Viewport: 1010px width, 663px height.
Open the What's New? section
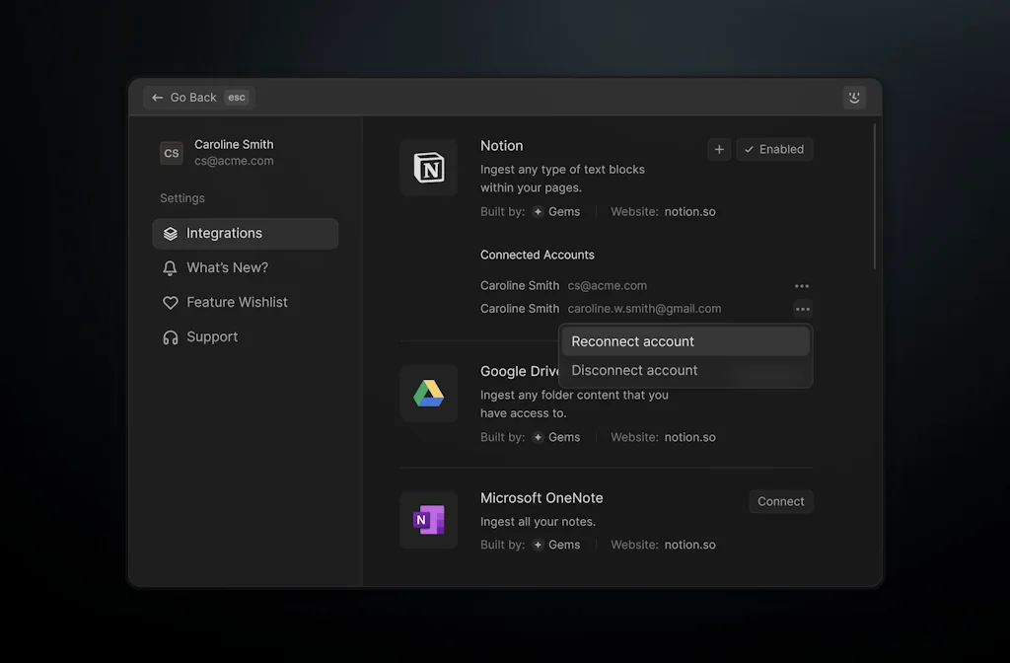coord(227,268)
